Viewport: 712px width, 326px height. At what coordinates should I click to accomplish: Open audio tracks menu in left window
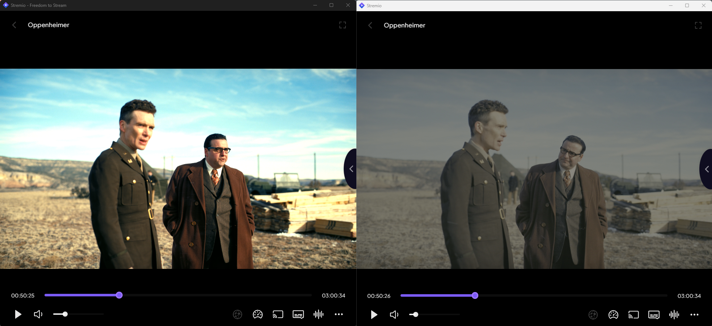[x=318, y=314]
